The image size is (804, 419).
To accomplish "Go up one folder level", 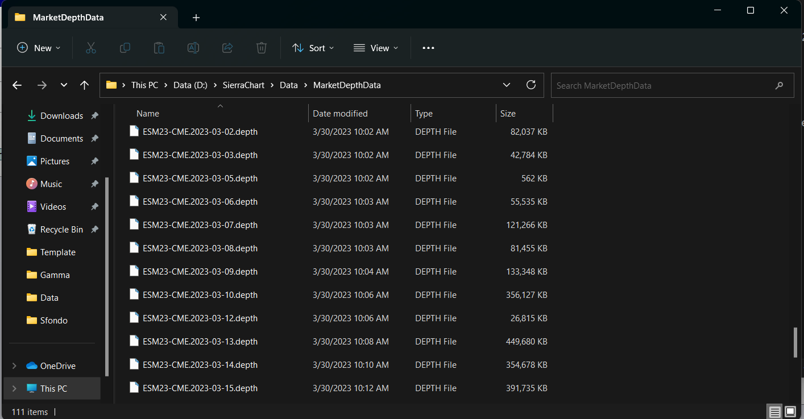I will tap(85, 85).
